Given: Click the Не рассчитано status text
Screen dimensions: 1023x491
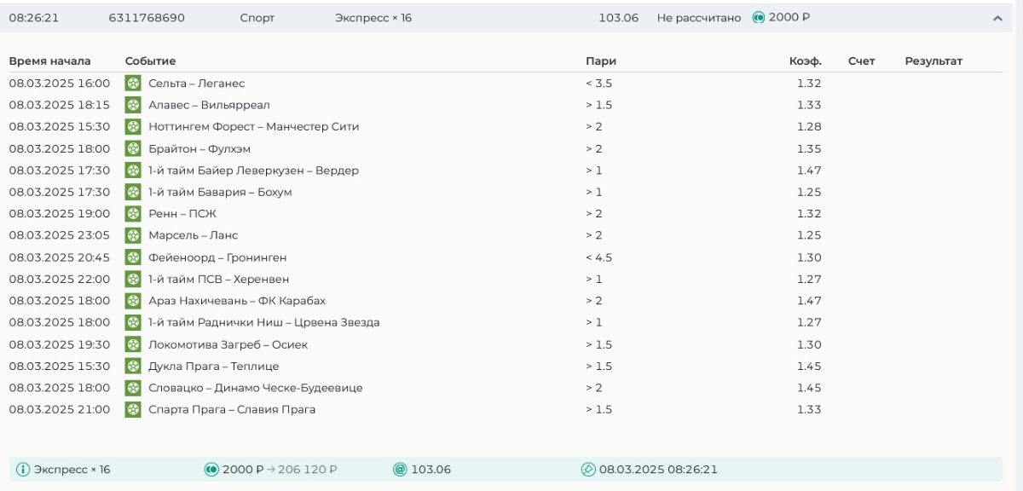Looking at the screenshot, I should pyautogui.click(x=699, y=18).
